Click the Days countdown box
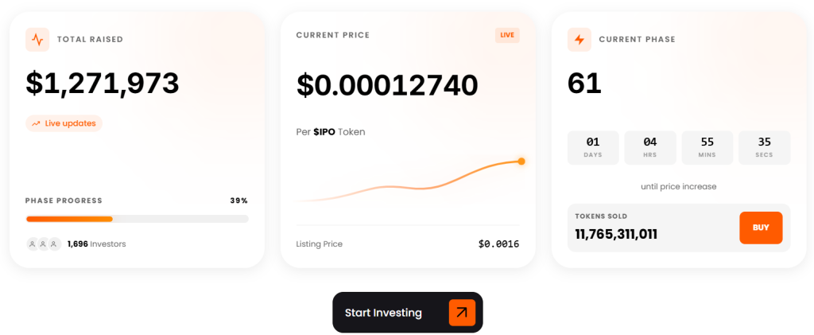 tap(592, 147)
